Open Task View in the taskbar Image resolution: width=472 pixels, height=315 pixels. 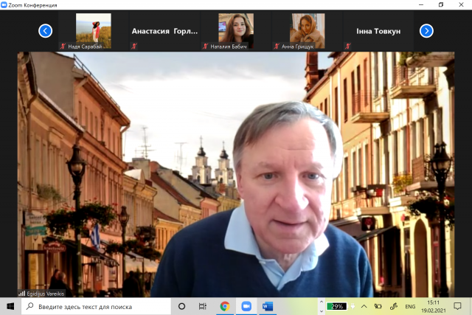click(203, 306)
